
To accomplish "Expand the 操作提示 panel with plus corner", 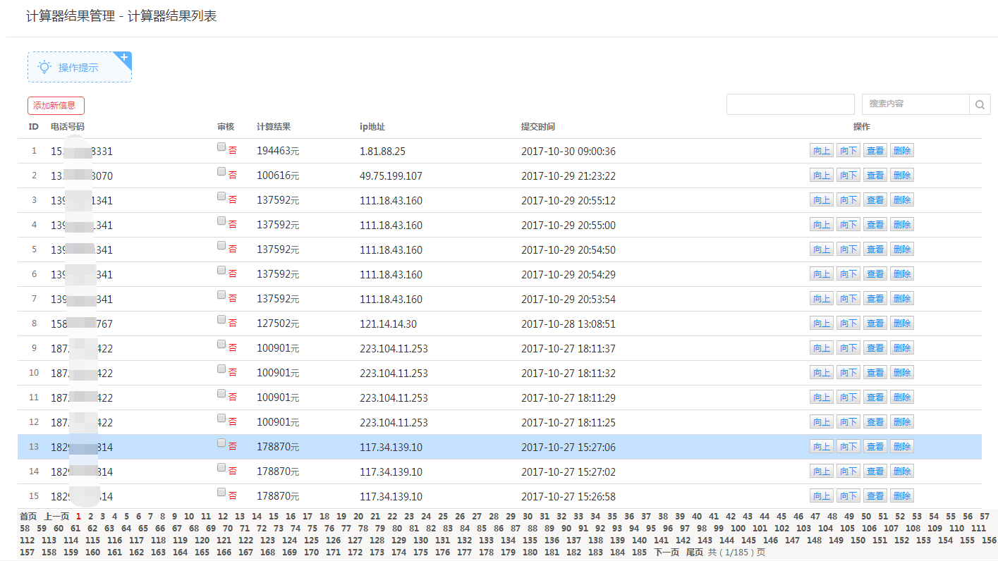I will 124,58.
